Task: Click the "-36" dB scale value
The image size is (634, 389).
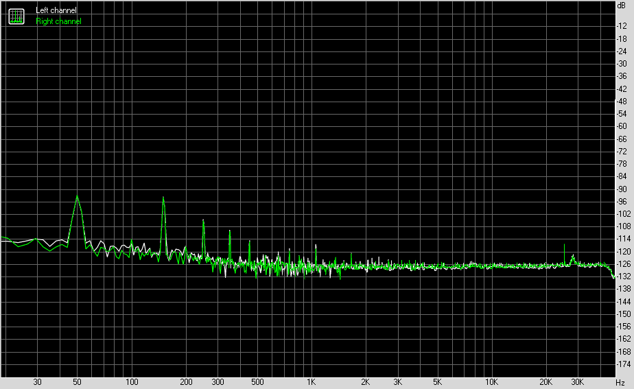Action: click(622, 76)
